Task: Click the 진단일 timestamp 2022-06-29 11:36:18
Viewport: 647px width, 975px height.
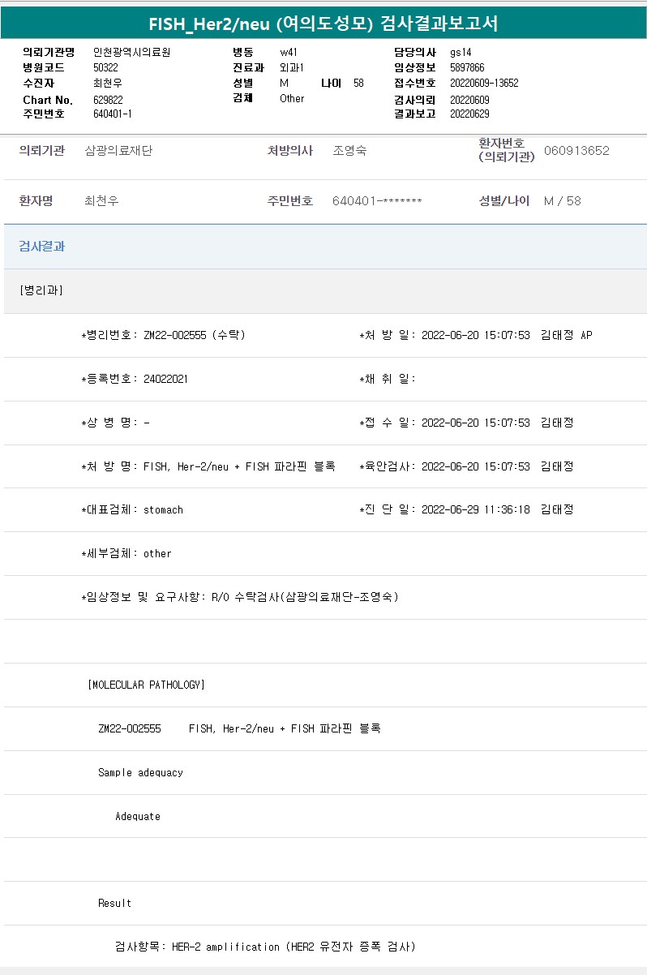Action: coord(476,509)
